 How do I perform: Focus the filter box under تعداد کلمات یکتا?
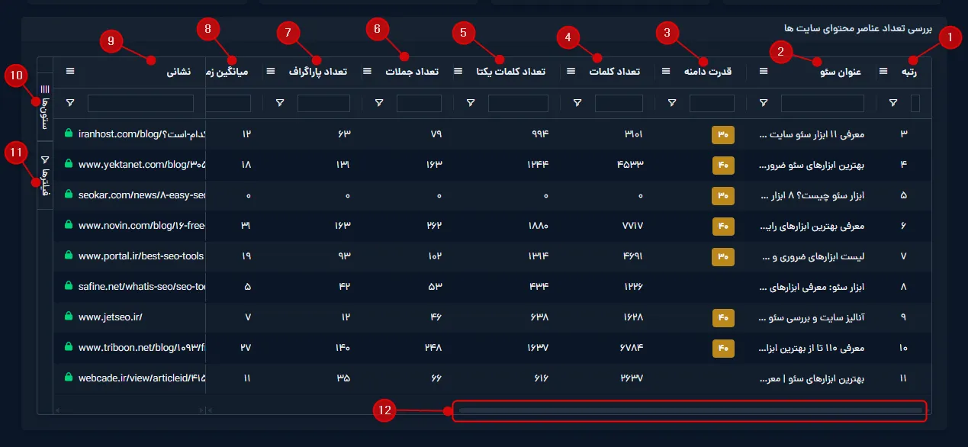click(518, 103)
